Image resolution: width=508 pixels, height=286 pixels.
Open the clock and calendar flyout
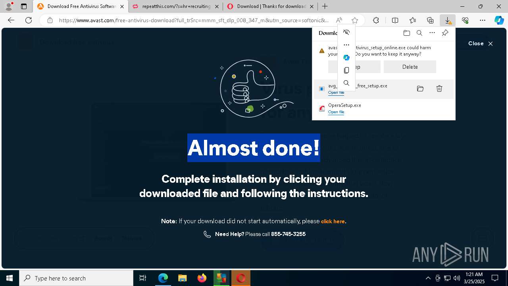pos(474,278)
